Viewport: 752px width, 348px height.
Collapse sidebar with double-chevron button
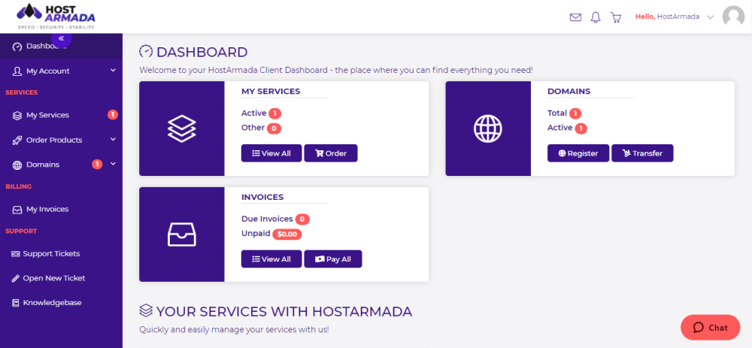tap(62, 38)
